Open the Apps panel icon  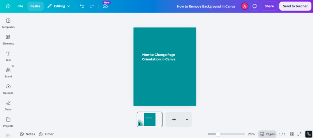pyautogui.click(x=8, y=136)
